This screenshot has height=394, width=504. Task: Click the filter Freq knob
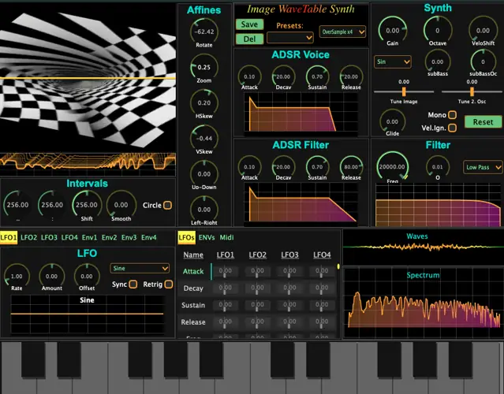(392, 167)
